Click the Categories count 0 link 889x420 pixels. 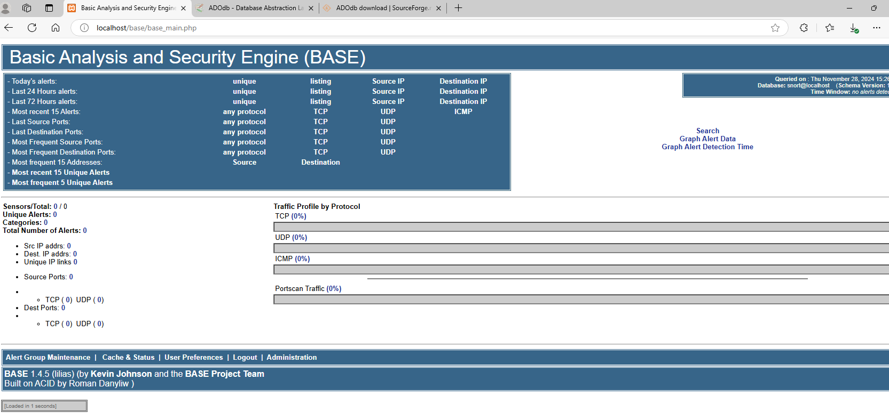[x=46, y=222]
